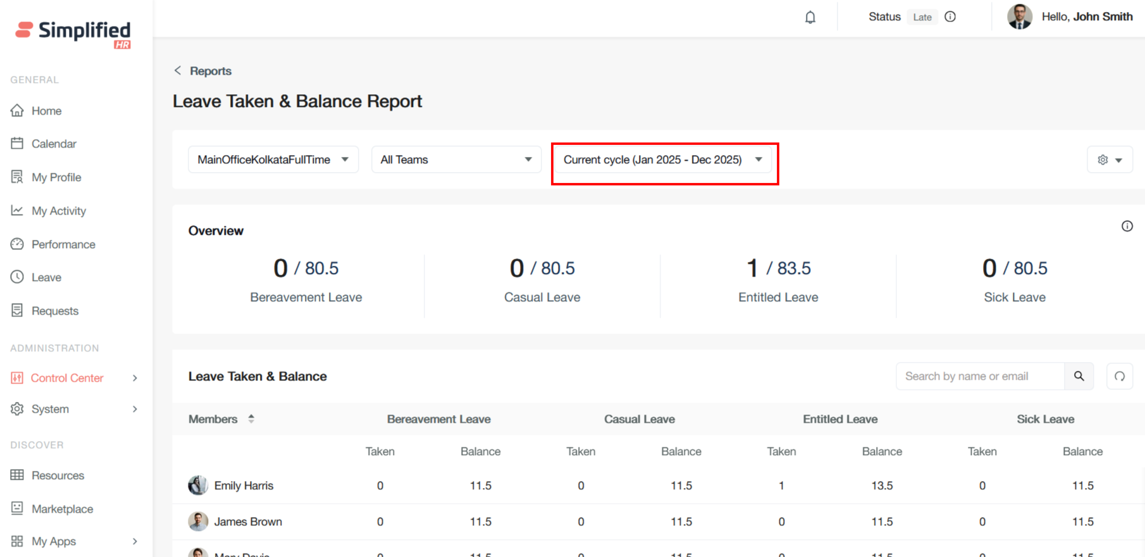1145x557 pixels.
Task: Sort the table by Members column
Action: coord(251,419)
